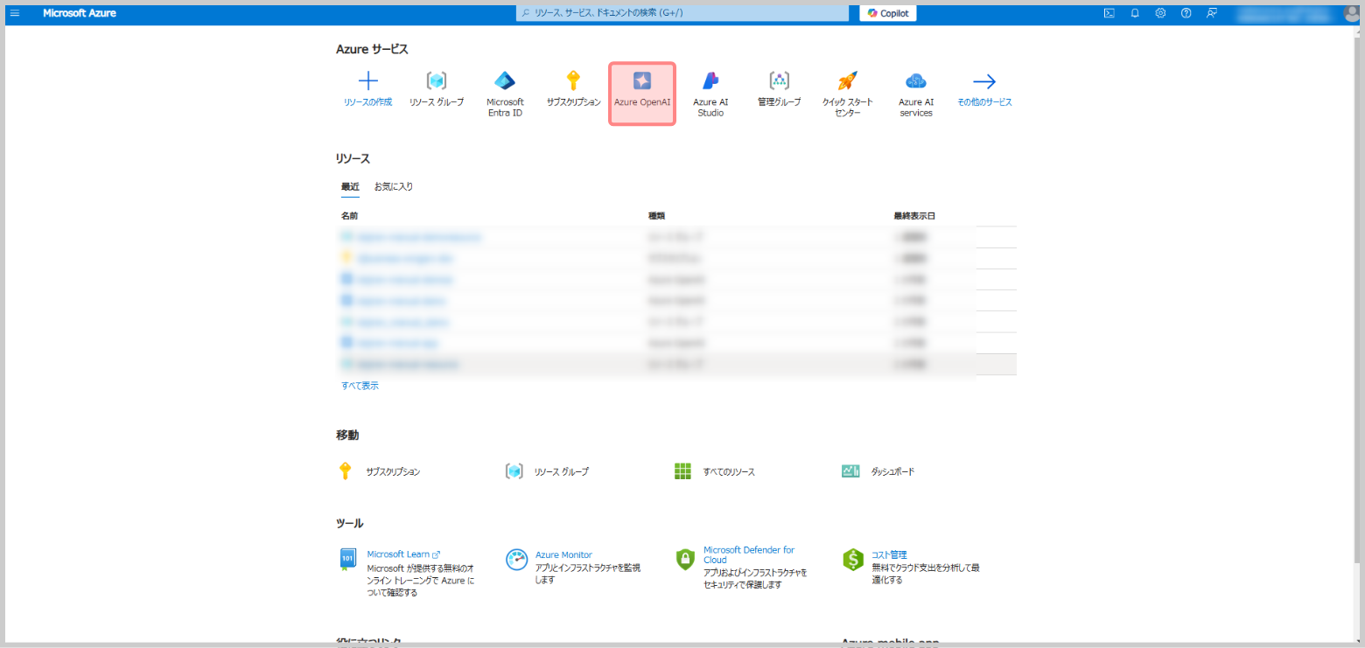Click the key icon in 移動 section
Image resolution: width=1365 pixels, height=648 pixels.
coord(345,471)
